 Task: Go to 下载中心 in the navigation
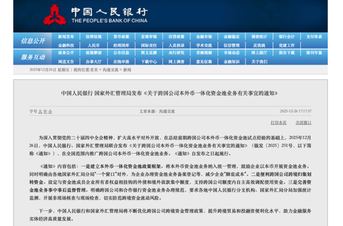pos(149,61)
